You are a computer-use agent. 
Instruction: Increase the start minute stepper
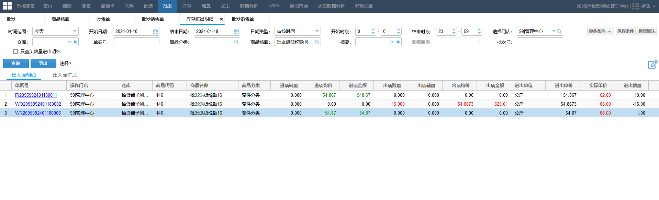[399, 30]
